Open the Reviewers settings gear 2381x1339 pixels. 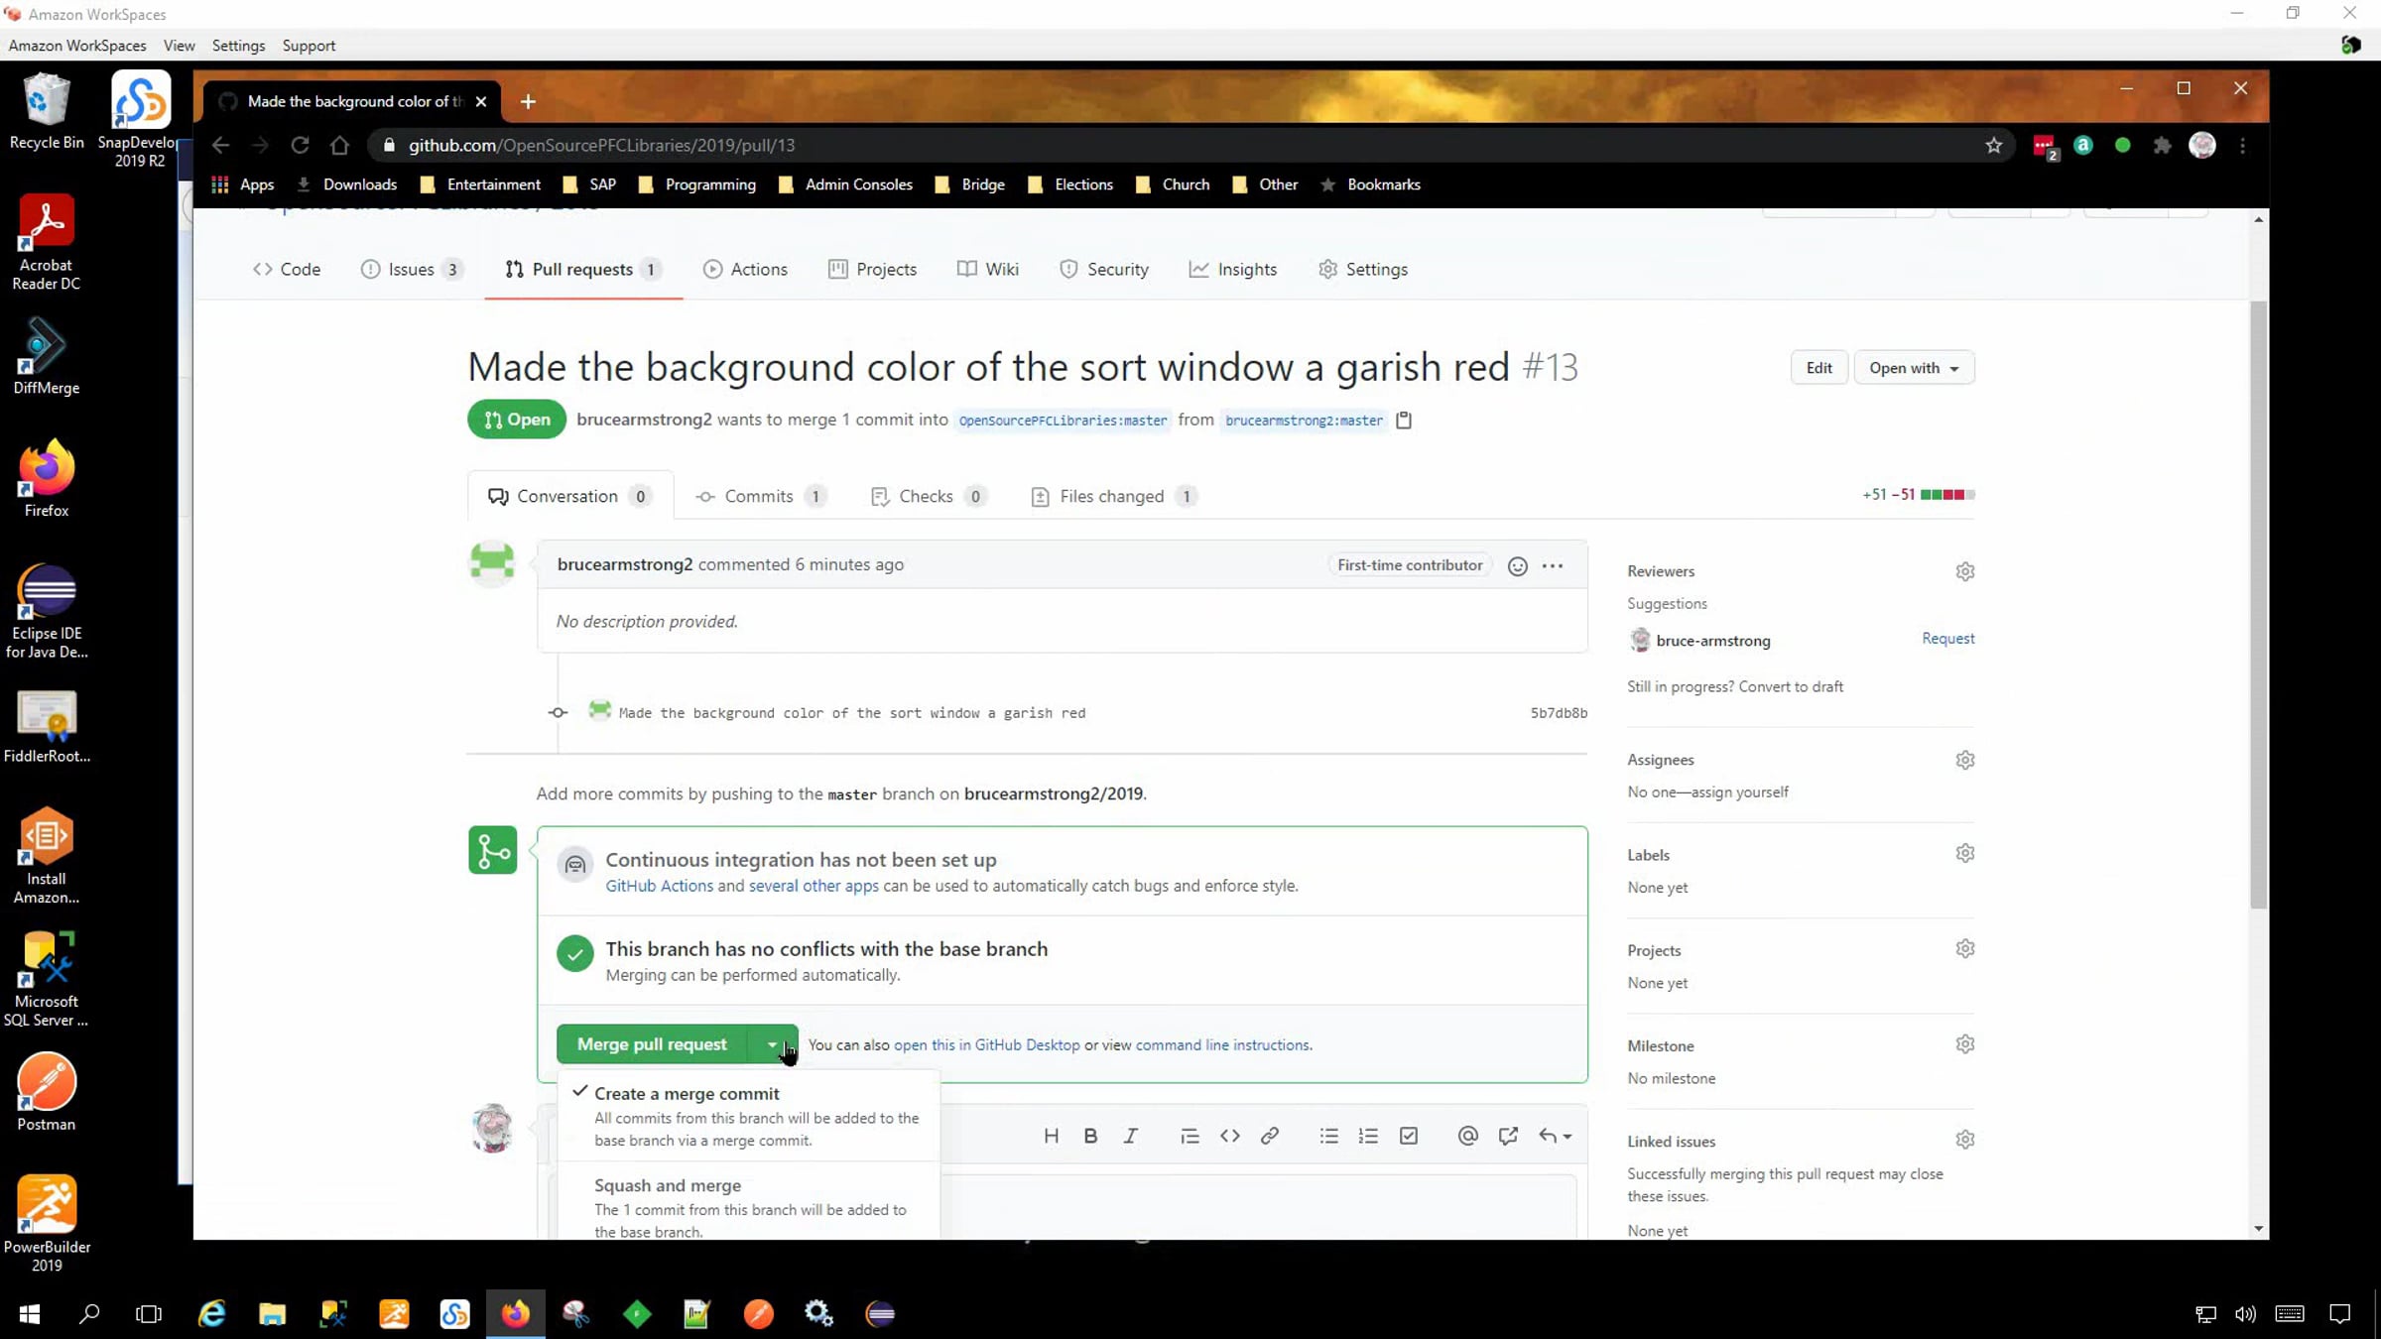pyautogui.click(x=1965, y=570)
